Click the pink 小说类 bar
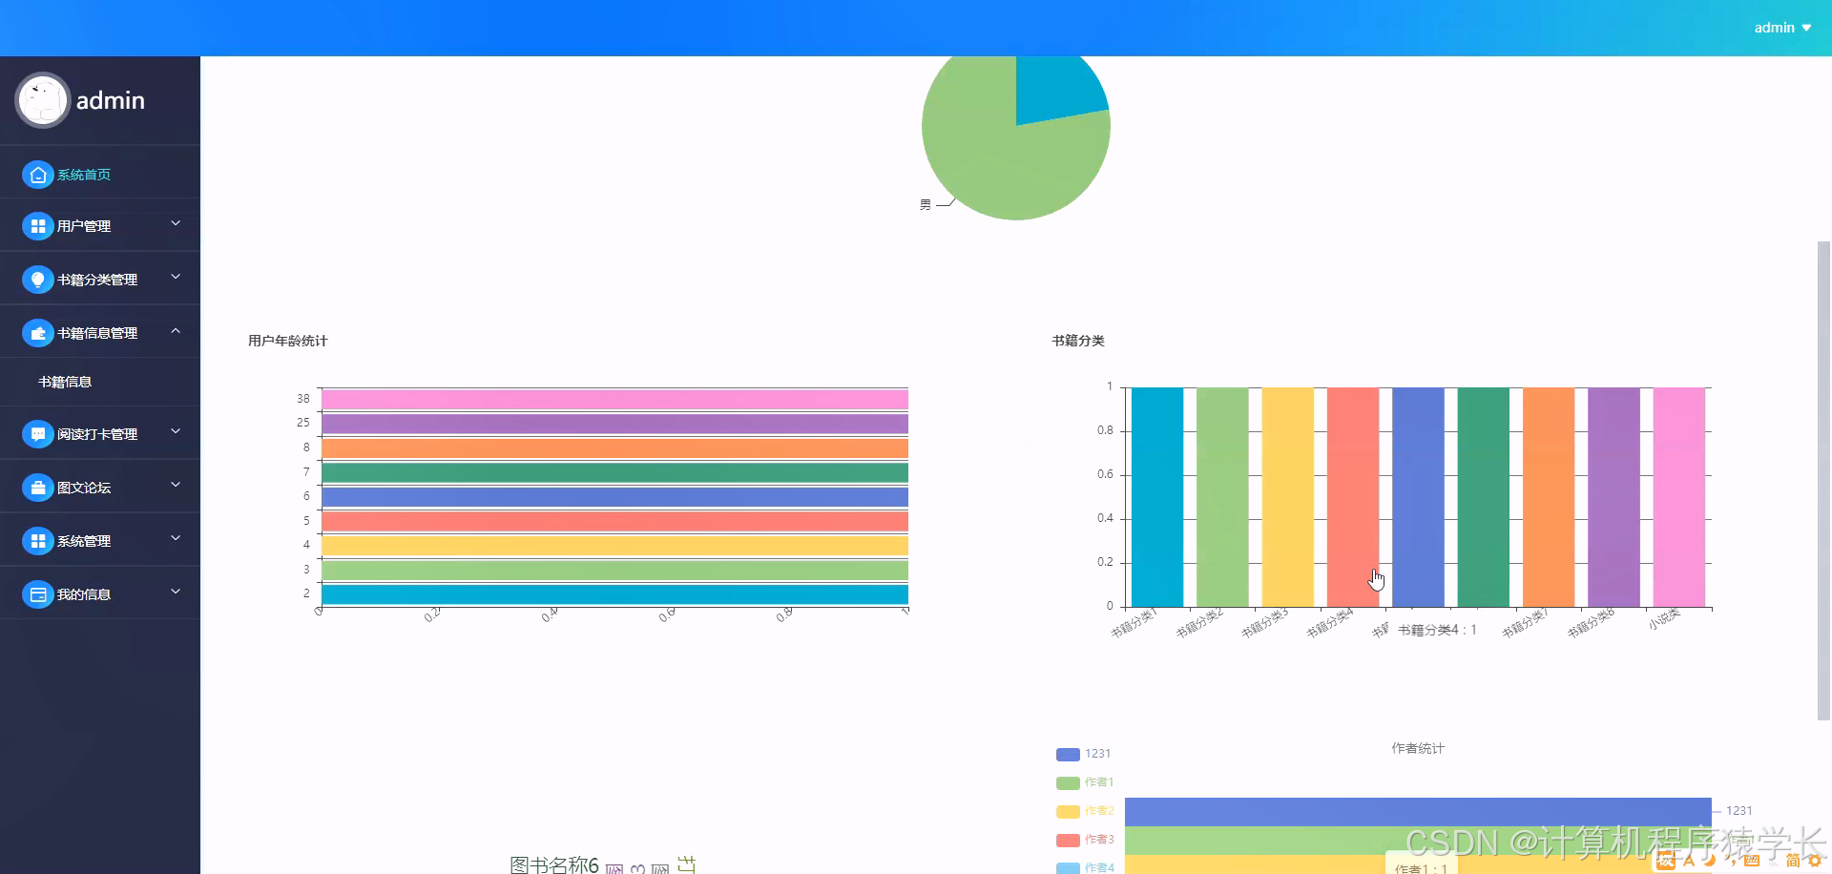 pyautogui.click(x=1679, y=497)
